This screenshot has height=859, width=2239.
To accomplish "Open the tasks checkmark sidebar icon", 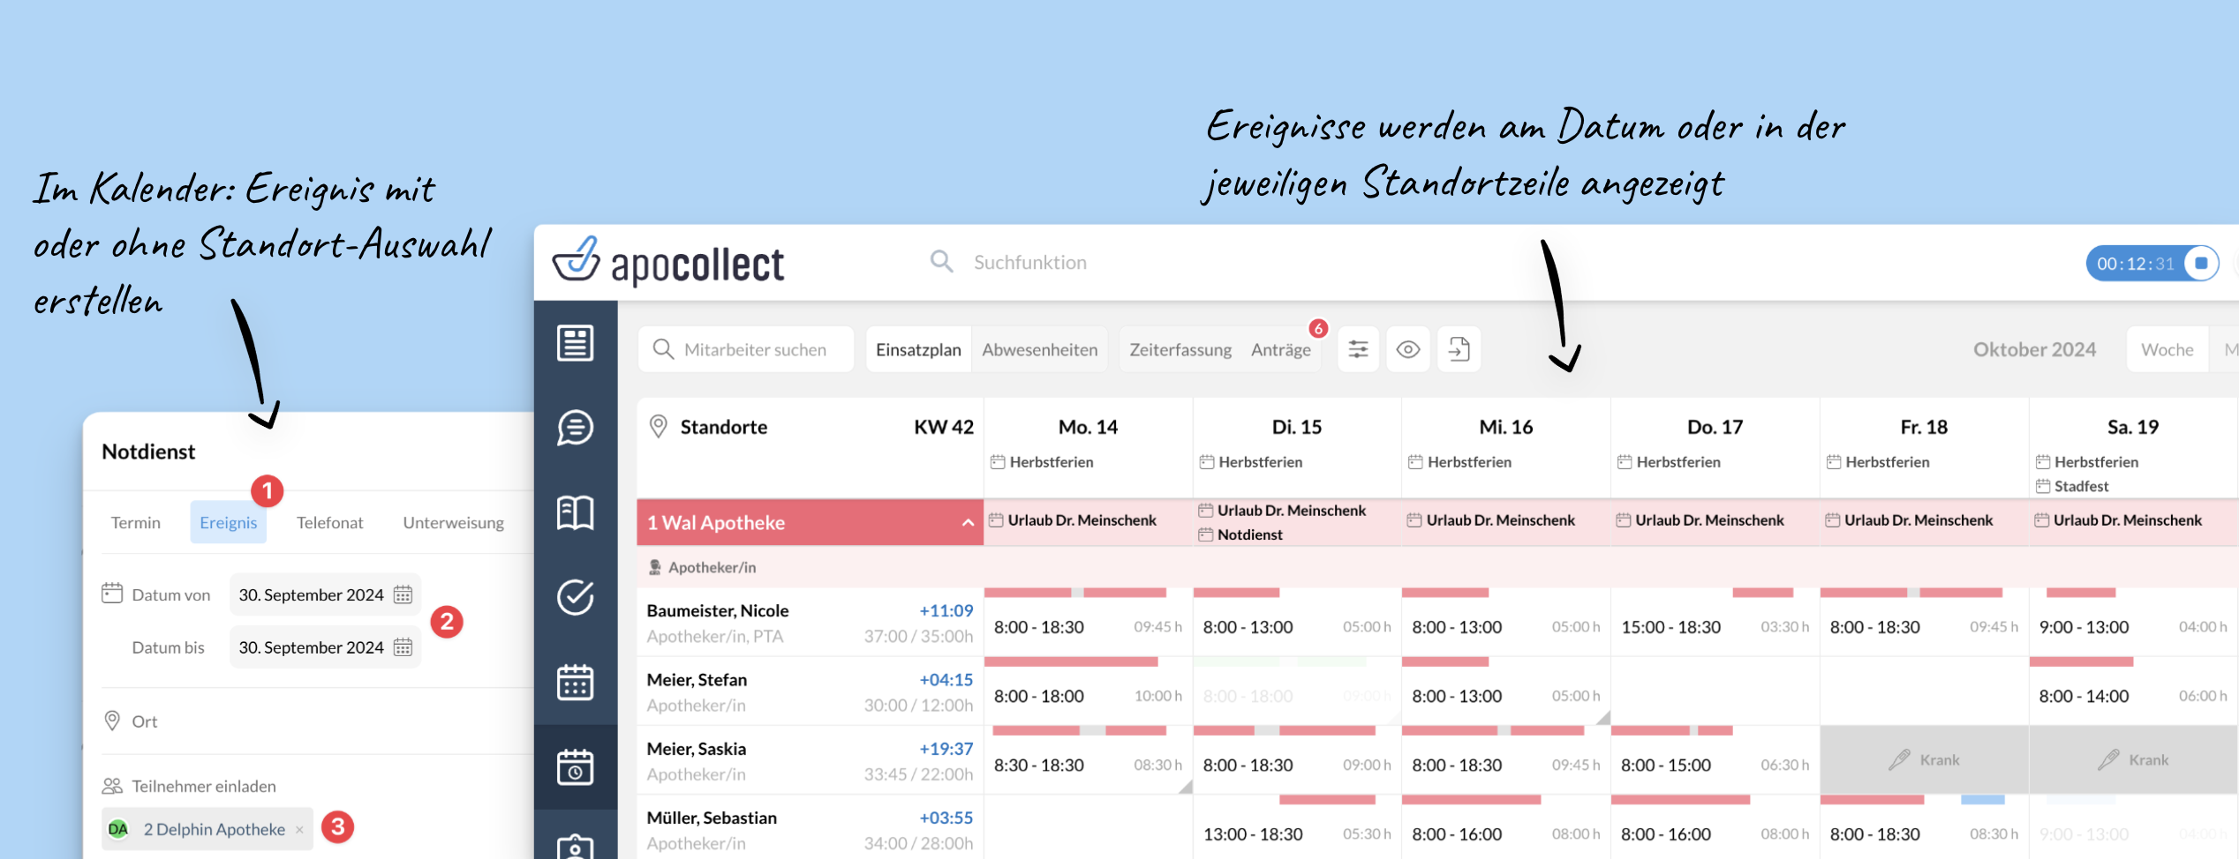I will [x=575, y=597].
